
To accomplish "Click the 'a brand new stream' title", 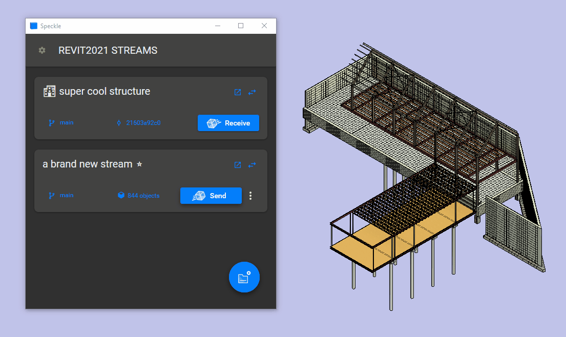I will [x=88, y=164].
